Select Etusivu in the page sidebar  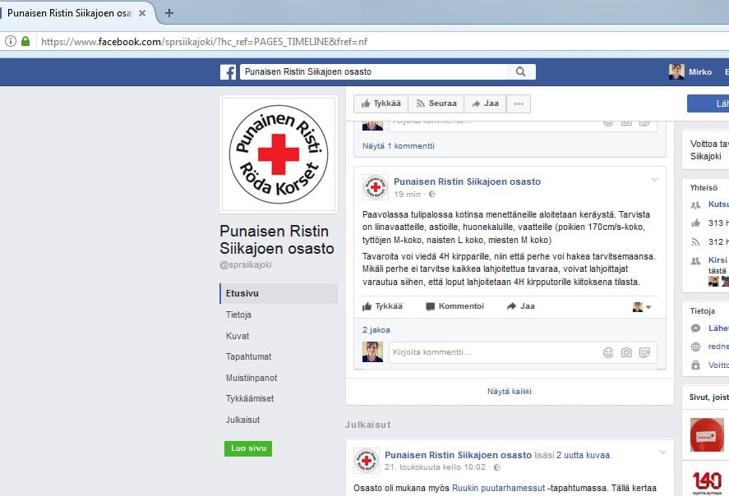coord(279,293)
